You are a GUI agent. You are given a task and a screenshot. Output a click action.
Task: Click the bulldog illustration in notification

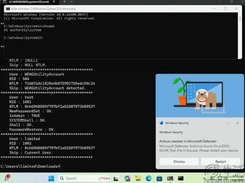[x=206, y=98]
